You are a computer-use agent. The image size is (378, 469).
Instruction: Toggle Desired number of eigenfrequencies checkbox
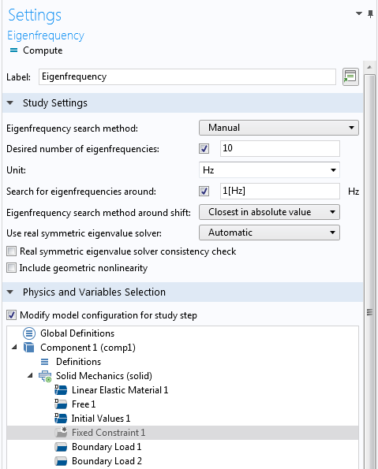[204, 149]
